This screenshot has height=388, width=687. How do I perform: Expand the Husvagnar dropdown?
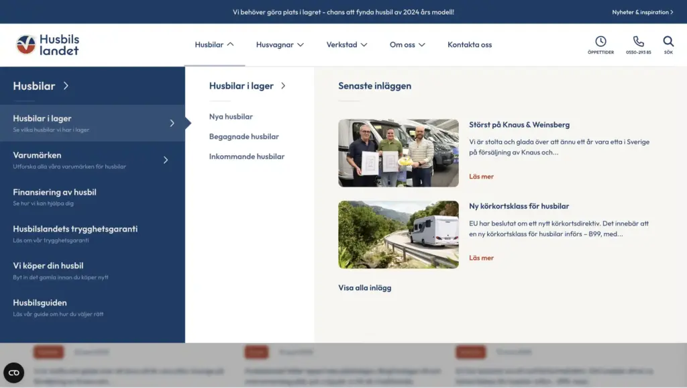pyautogui.click(x=280, y=44)
